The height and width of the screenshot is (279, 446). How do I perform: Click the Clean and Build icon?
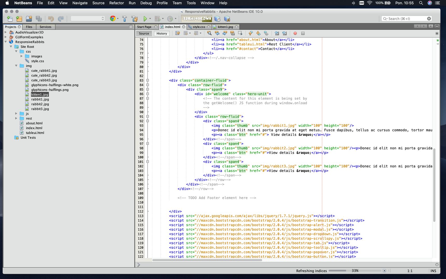[134, 19]
